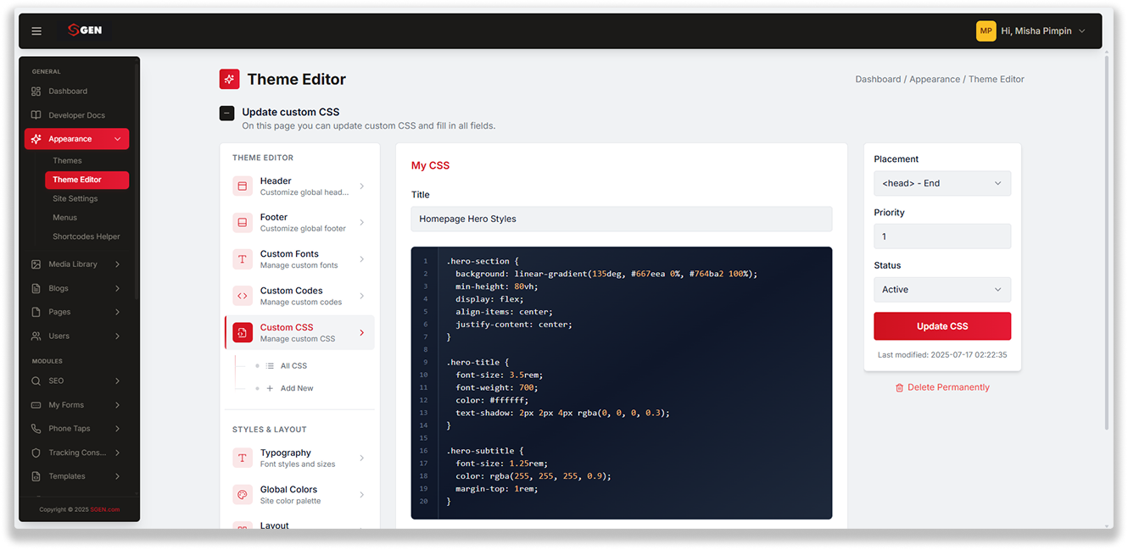This screenshot has height=550, width=1128.
Task: Collapse the Update custom CSS section
Action: (x=226, y=113)
